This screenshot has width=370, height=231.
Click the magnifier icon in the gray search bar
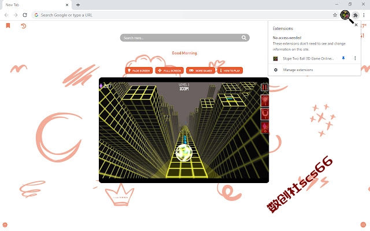(x=244, y=38)
